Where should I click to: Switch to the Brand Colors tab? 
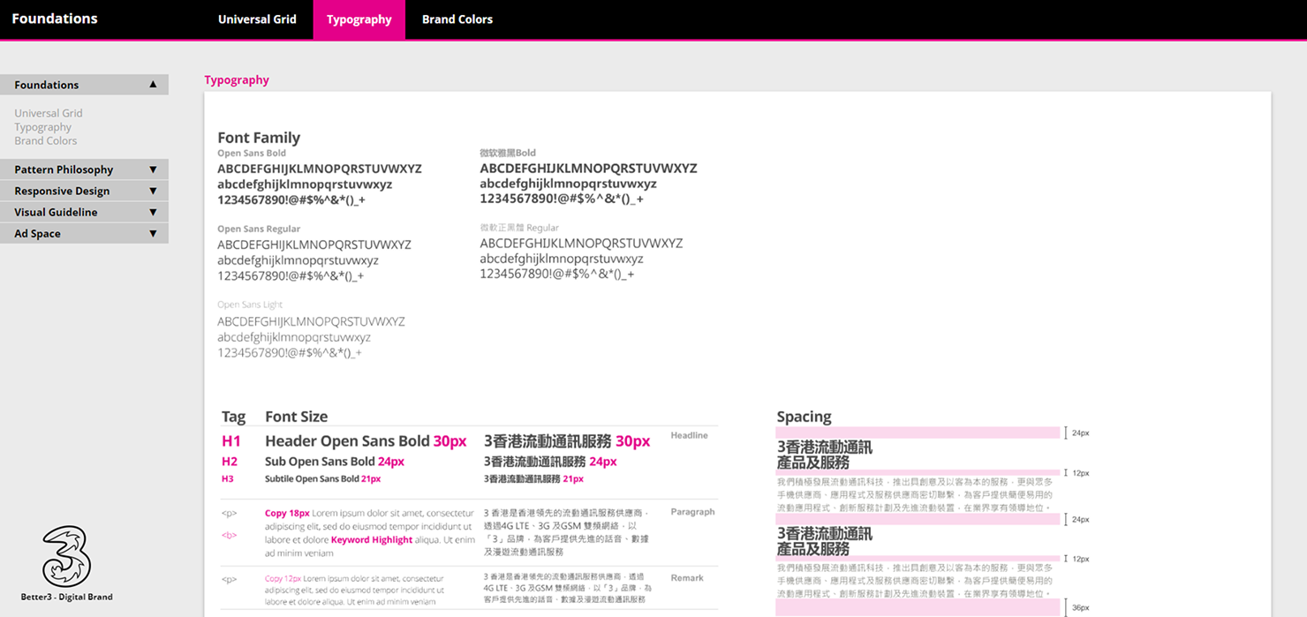(x=457, y=19)
